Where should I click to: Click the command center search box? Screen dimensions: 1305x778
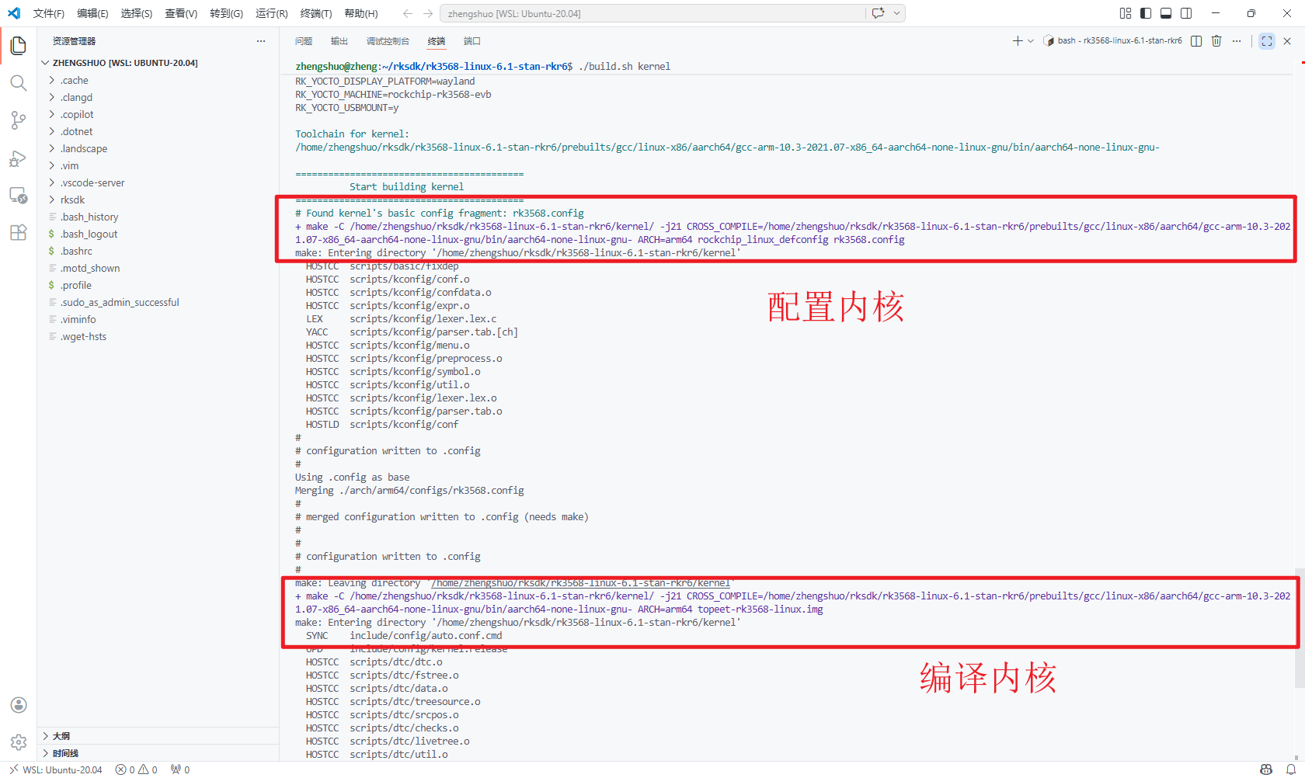pos(652,13)
